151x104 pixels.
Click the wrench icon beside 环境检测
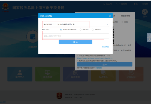pos(117,4)
